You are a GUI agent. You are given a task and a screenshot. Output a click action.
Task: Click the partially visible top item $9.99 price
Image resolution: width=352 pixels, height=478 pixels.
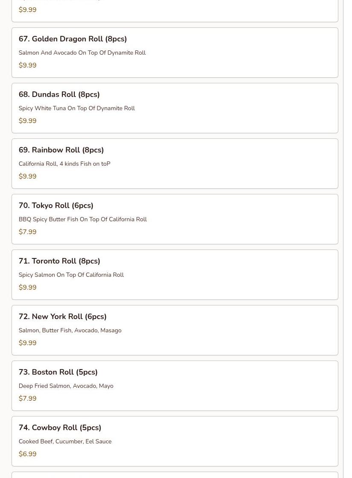click(27, 9)
